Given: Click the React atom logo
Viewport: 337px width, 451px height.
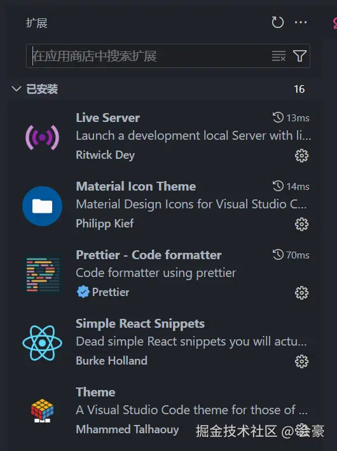Looking at the screenshot, I should [43, 343].
